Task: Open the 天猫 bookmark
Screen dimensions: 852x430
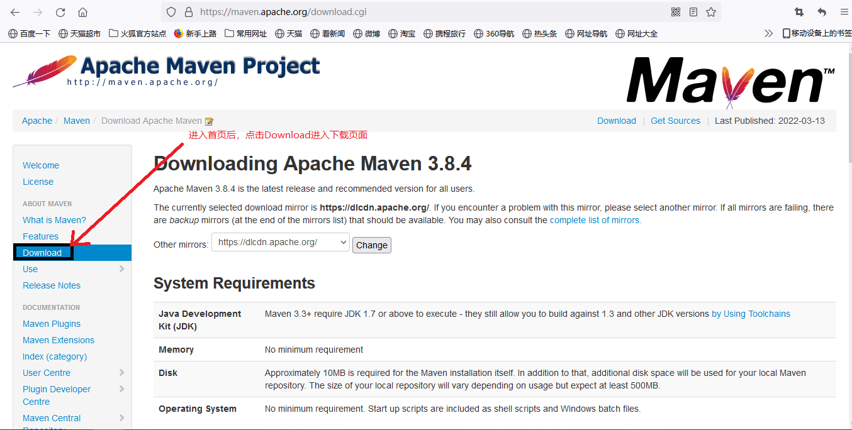Action: coord(289,33)
